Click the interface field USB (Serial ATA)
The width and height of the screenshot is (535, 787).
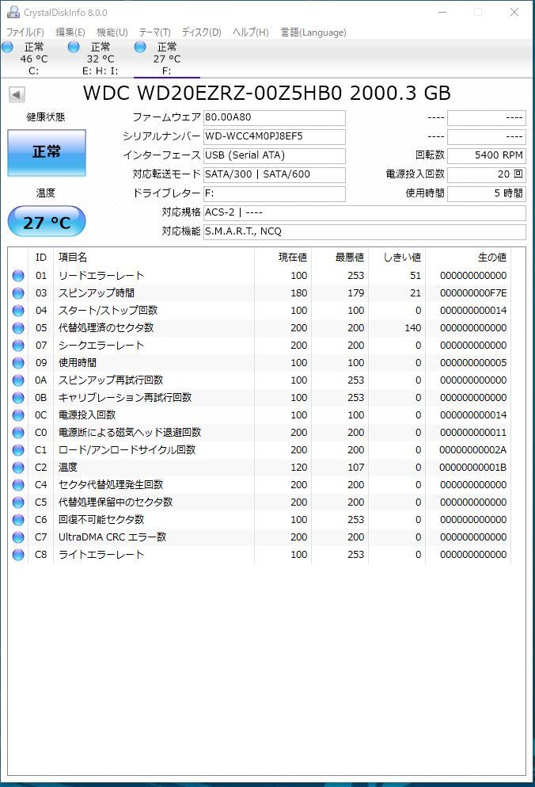tap(275, 155)
